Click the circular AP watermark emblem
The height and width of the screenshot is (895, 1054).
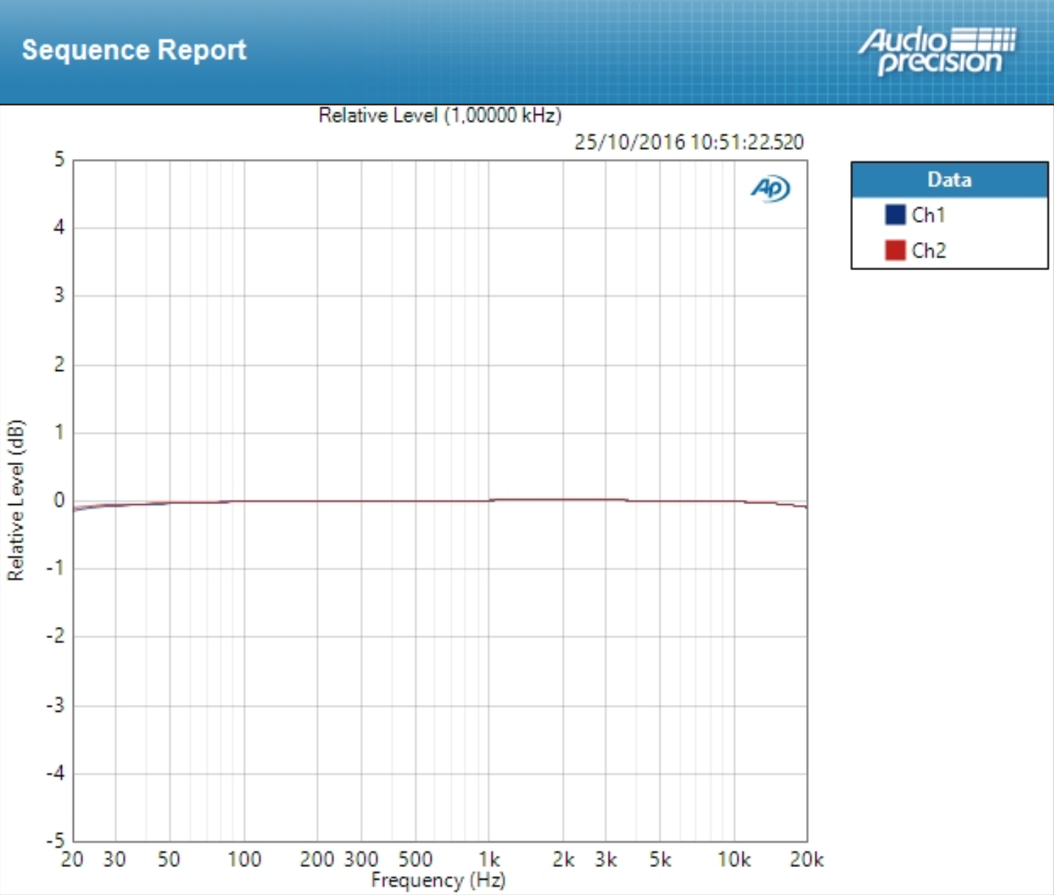pos(770,189)
